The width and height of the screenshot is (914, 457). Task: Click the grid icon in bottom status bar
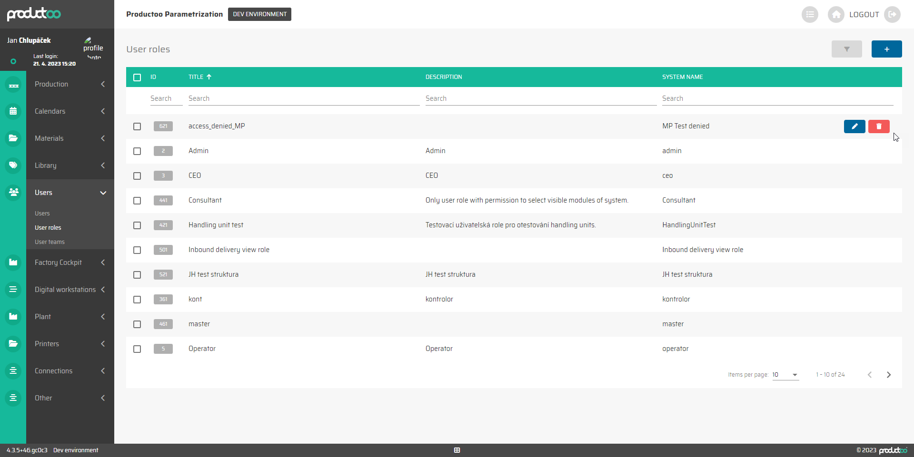coord(457,450)
